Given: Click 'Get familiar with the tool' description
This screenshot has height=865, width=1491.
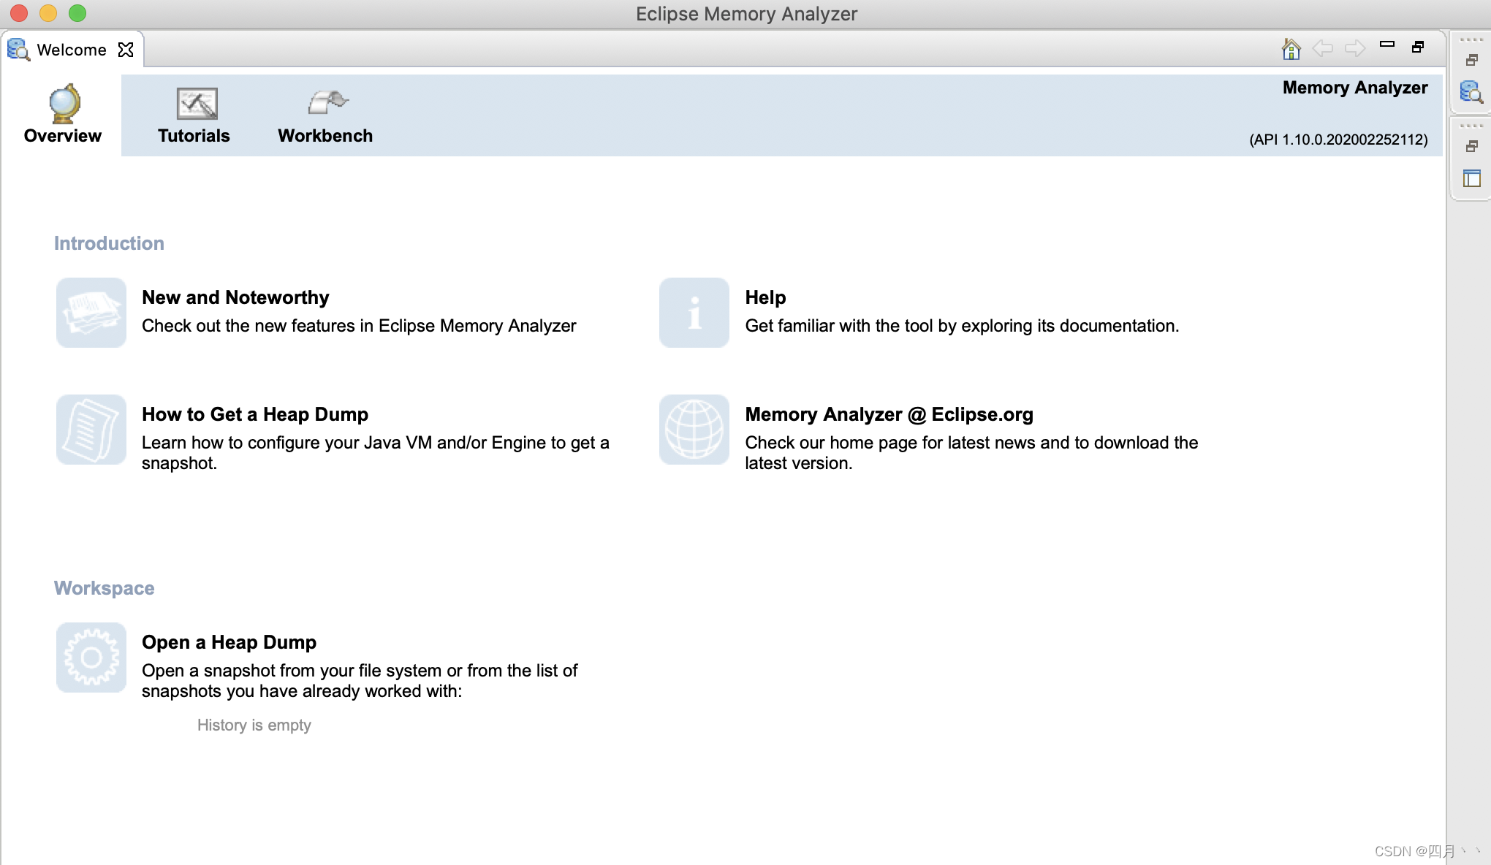Looking at the screenshot, I should coord(962,326).
